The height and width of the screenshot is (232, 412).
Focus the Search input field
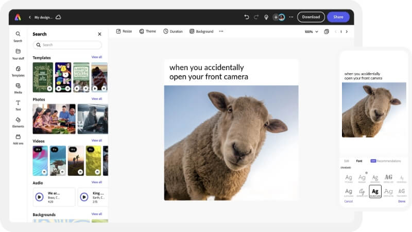click(x=67, y=45)
